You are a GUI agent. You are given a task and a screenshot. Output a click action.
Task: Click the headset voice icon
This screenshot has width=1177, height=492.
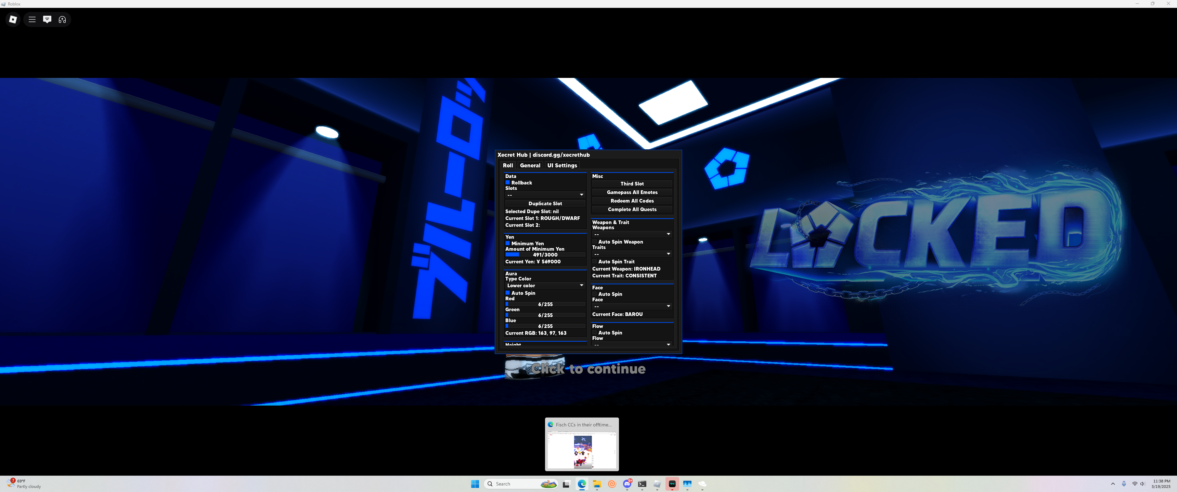point(62,19)
